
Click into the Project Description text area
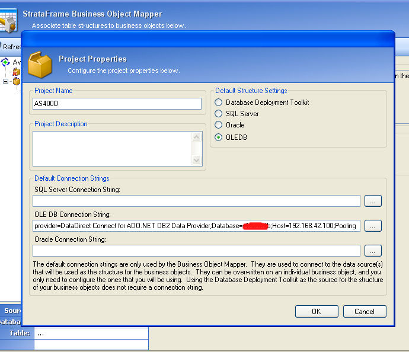pyautogui.click(x=113, y=148)
